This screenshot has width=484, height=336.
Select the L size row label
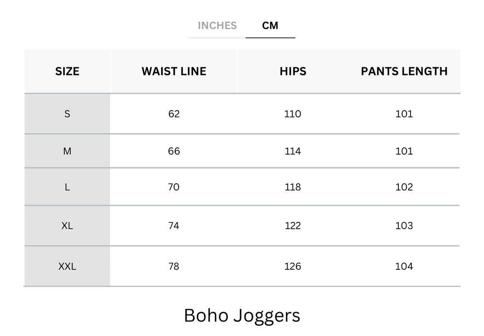click(x=67, y=187)
